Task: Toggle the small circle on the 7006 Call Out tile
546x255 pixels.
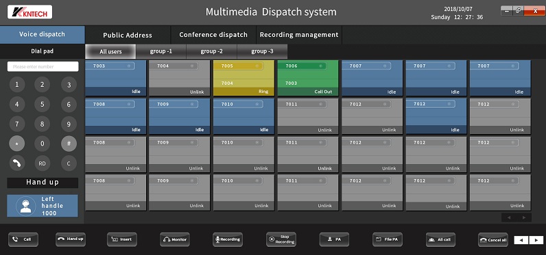Action: point(321,66)
